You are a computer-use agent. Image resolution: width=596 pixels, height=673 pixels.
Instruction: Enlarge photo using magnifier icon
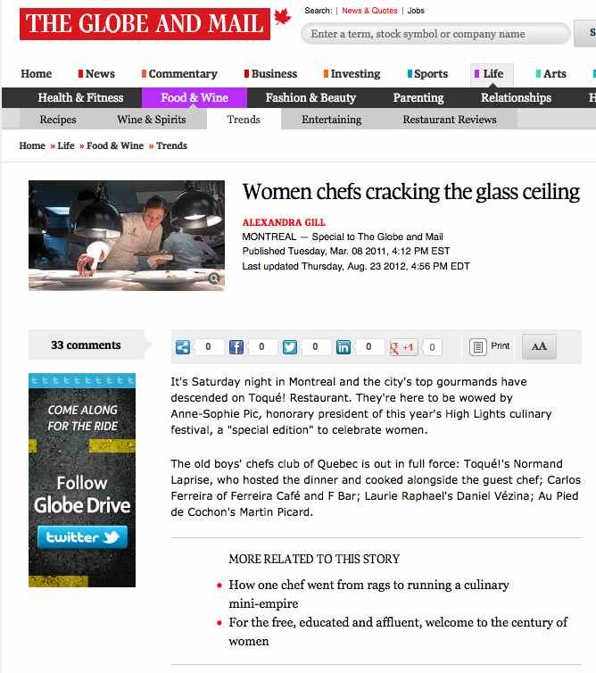214,278
